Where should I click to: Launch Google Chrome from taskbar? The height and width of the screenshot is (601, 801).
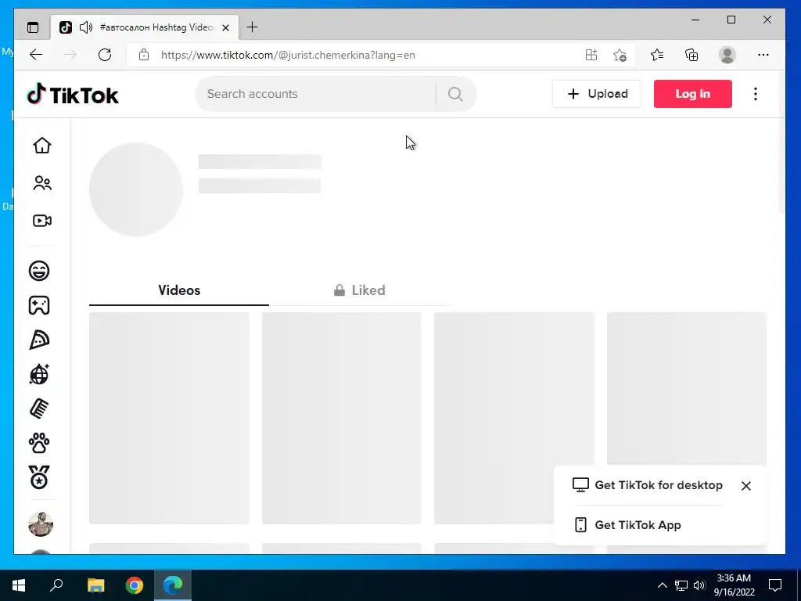[135, 585]
